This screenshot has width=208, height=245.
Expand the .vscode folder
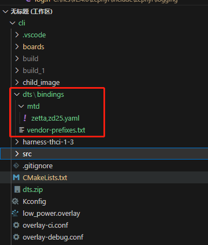[17, 35]
